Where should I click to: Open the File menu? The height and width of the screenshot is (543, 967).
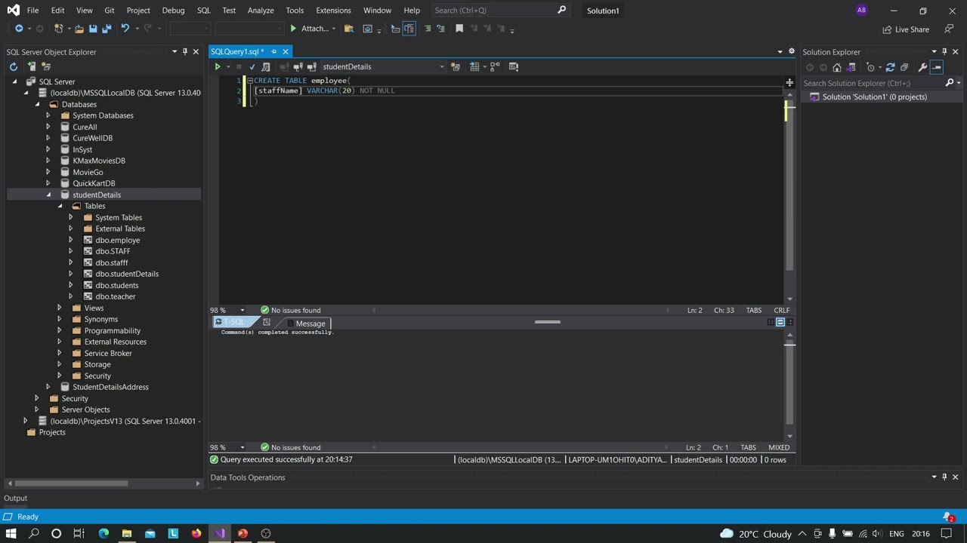click(x=32, y=11)
